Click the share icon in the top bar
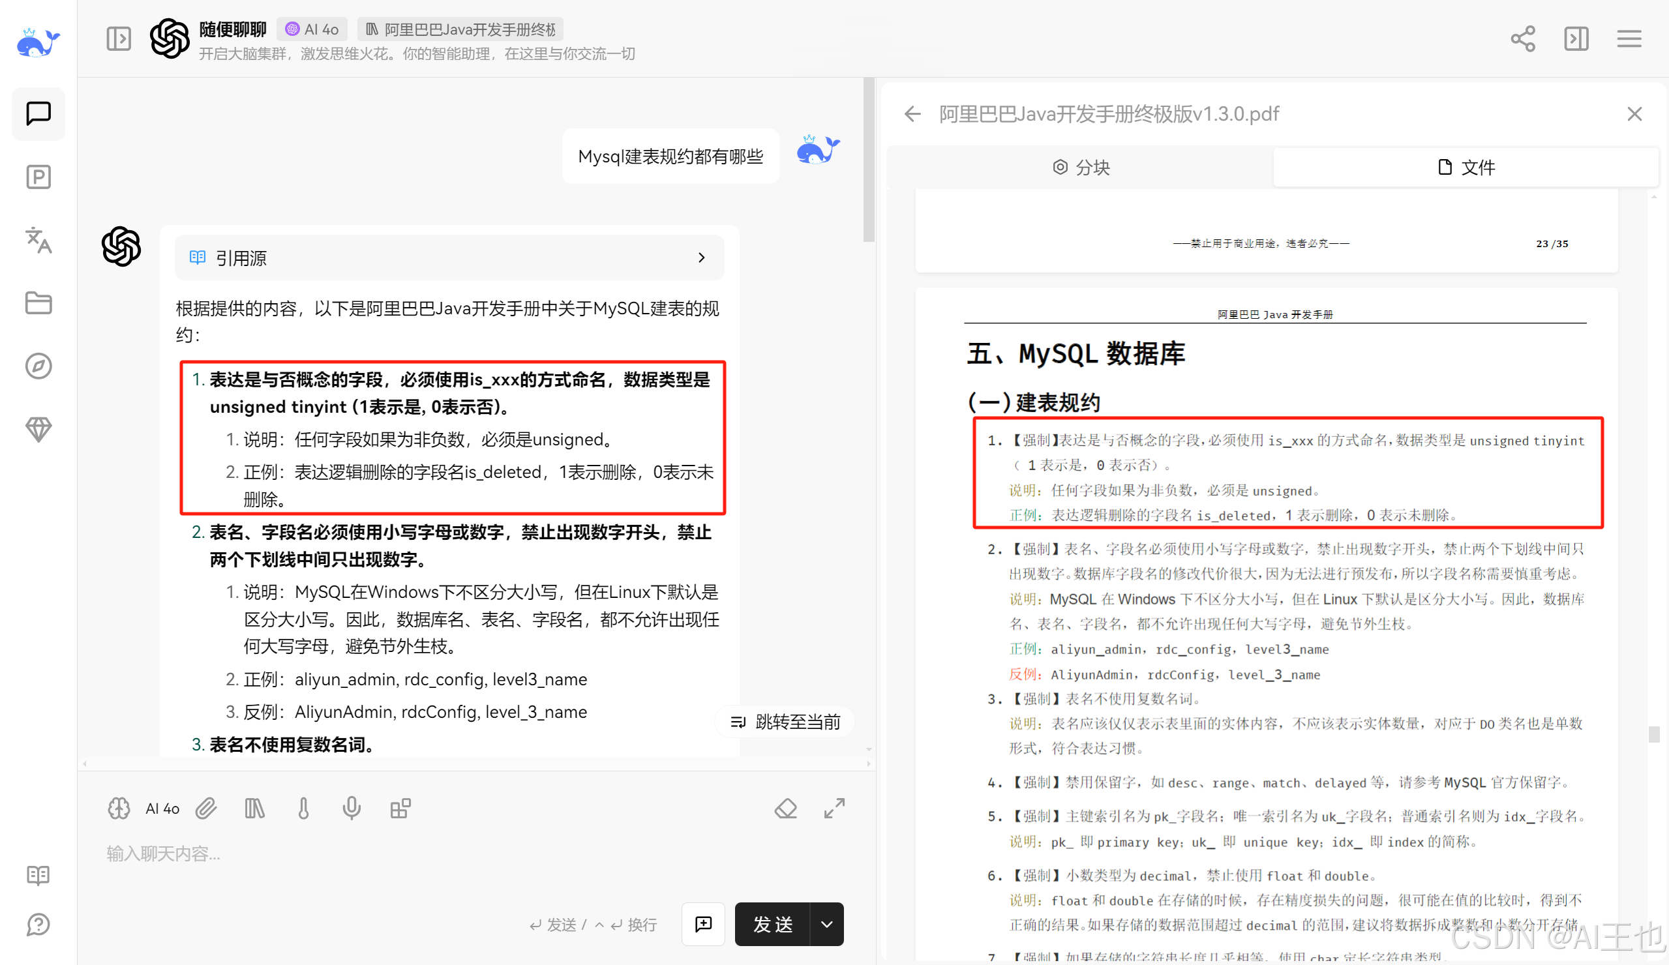The width and height of the screenshot is (1669, 965). coord(1523,38)
